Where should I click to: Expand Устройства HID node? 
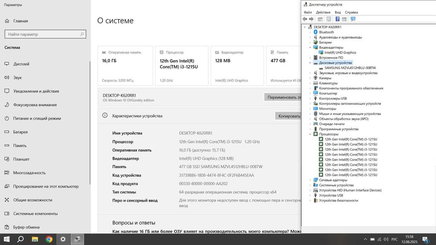[x=310, y=190]
